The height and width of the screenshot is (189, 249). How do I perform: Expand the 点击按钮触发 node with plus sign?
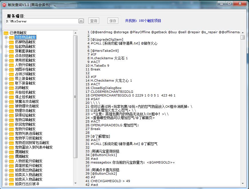pos(6,56)
